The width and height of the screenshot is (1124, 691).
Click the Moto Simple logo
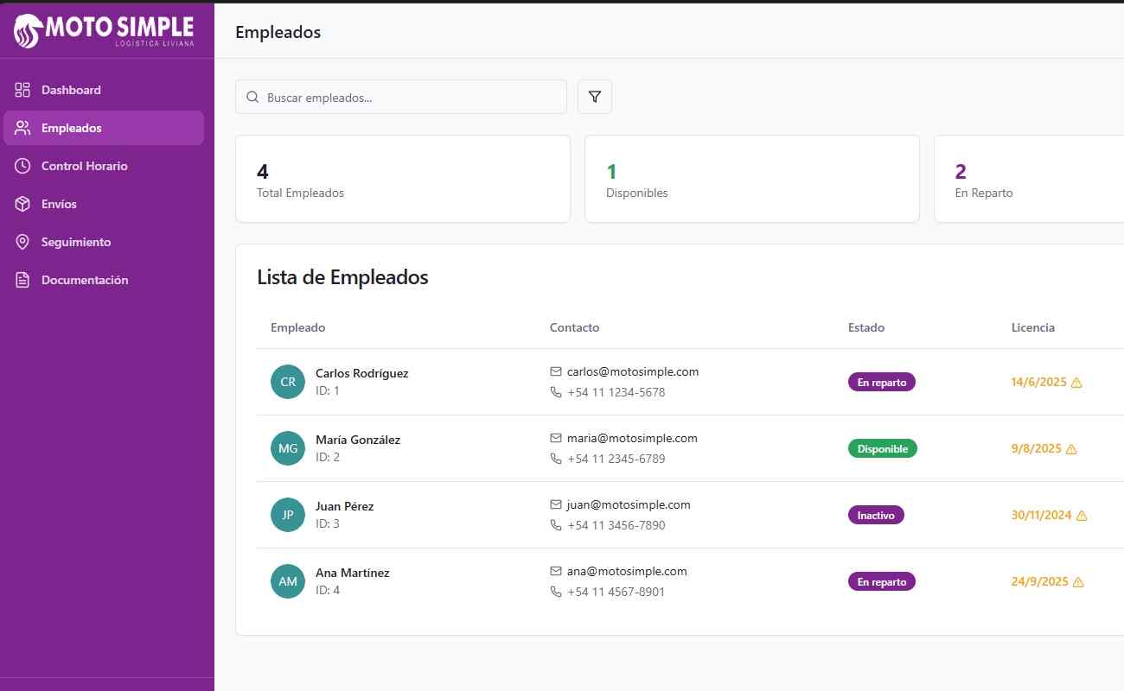coord(103,31)
